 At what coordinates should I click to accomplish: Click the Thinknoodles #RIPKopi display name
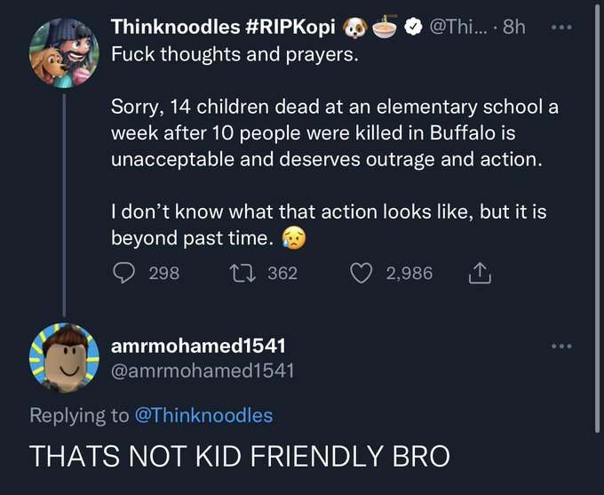click(x=223, y=28)
